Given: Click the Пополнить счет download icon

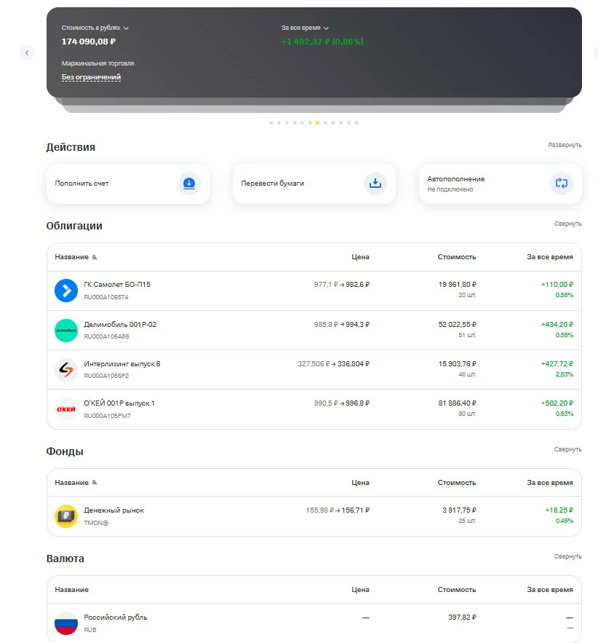Looking at the screenshot, I should click(x=189, y=184).
